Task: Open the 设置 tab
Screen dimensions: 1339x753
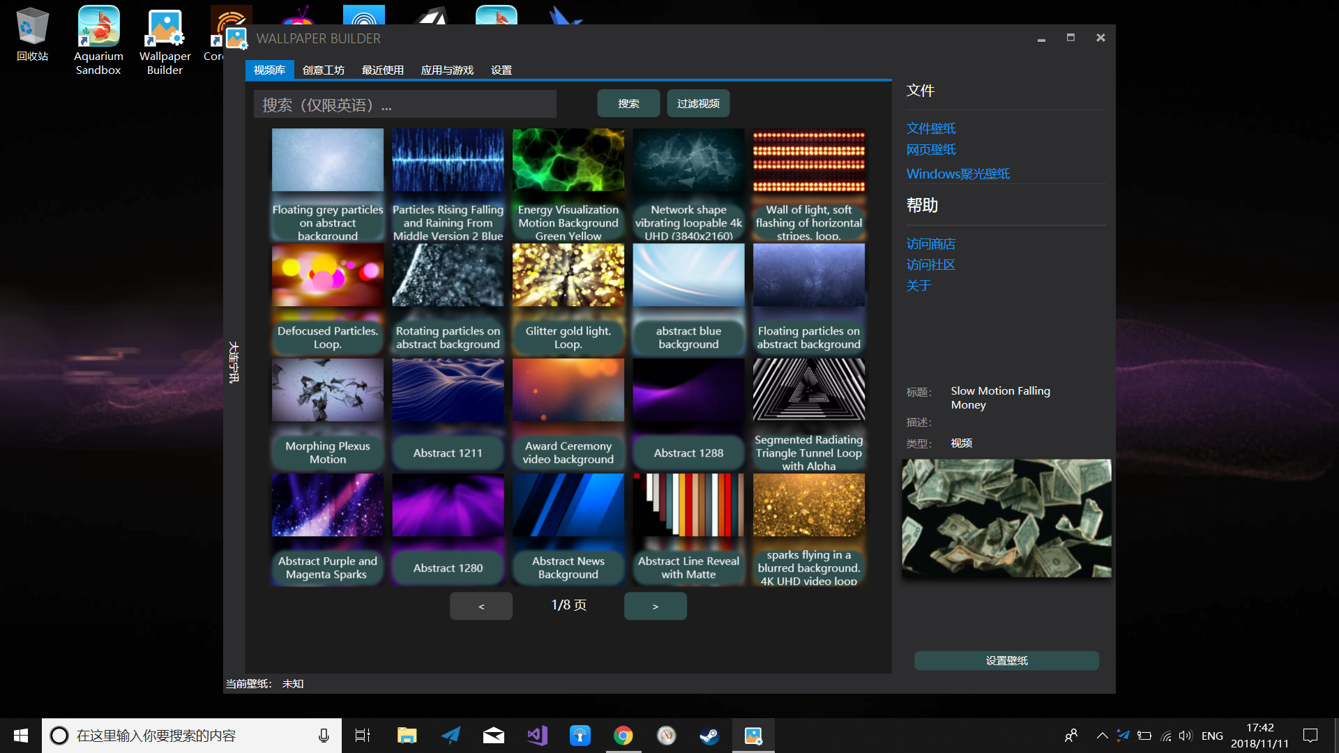Action: [x=499, y=70]
